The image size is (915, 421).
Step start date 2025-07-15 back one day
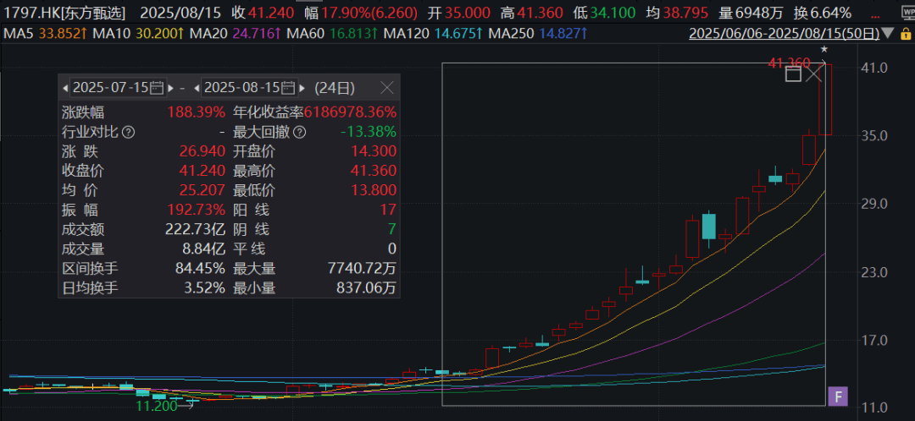point(65,89)
